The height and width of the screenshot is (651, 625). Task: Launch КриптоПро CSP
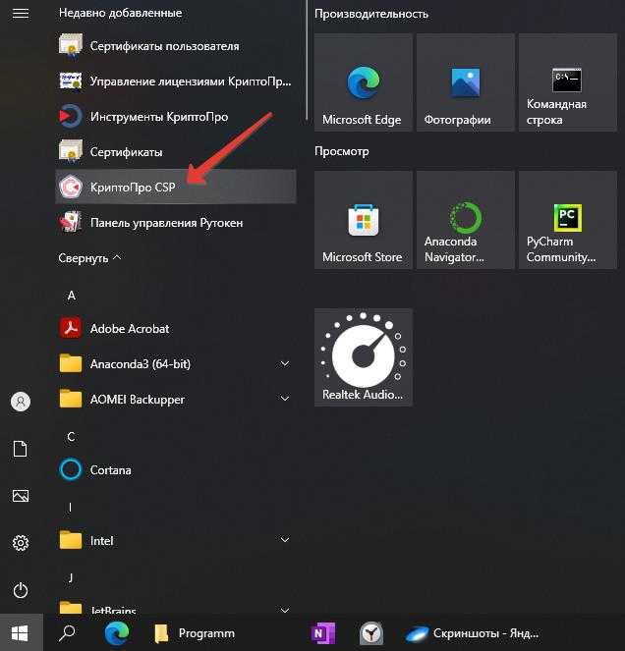176,187
